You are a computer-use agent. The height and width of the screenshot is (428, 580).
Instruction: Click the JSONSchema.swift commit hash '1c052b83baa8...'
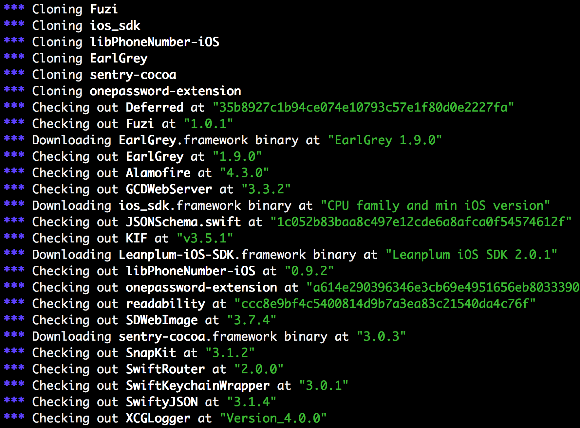pyautogui.click(x=421, y=222)
